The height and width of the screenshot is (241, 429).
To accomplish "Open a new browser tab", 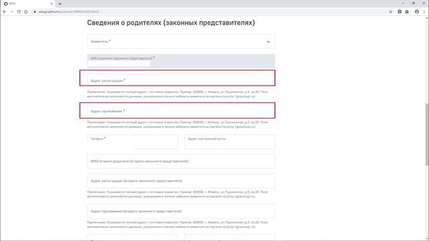I will [x=60, y=4].
